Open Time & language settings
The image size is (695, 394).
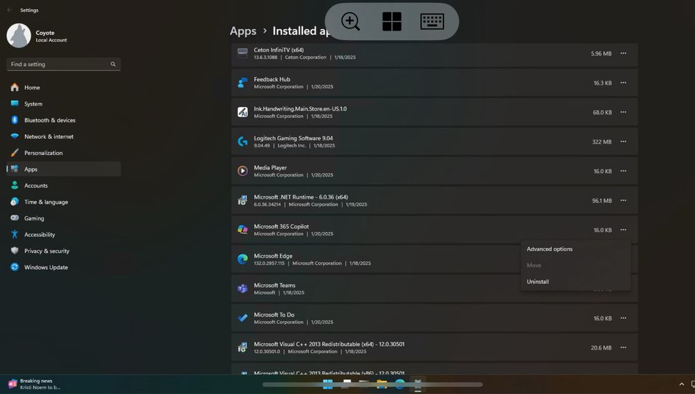click(63, 202)
